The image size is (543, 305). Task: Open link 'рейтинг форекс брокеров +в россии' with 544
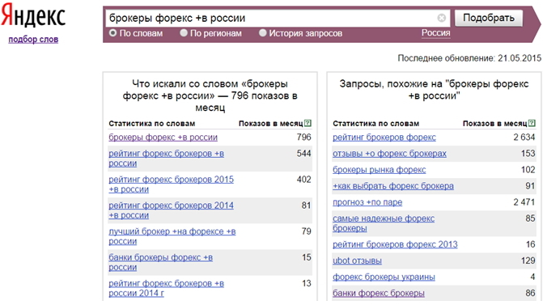pos(166,159)
